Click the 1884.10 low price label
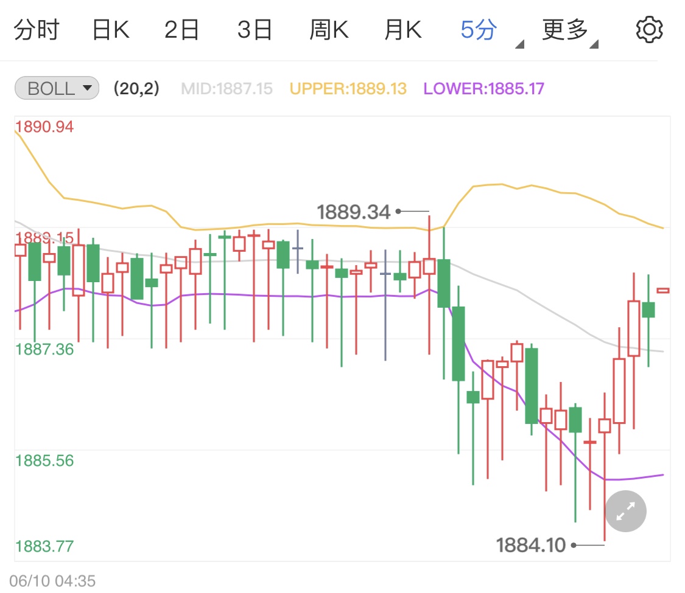685x593 pixels. tap(531, 545)
